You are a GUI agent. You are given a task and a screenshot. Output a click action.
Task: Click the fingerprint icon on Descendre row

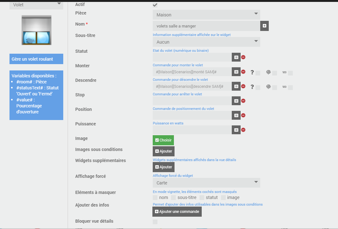pos(268,87)
